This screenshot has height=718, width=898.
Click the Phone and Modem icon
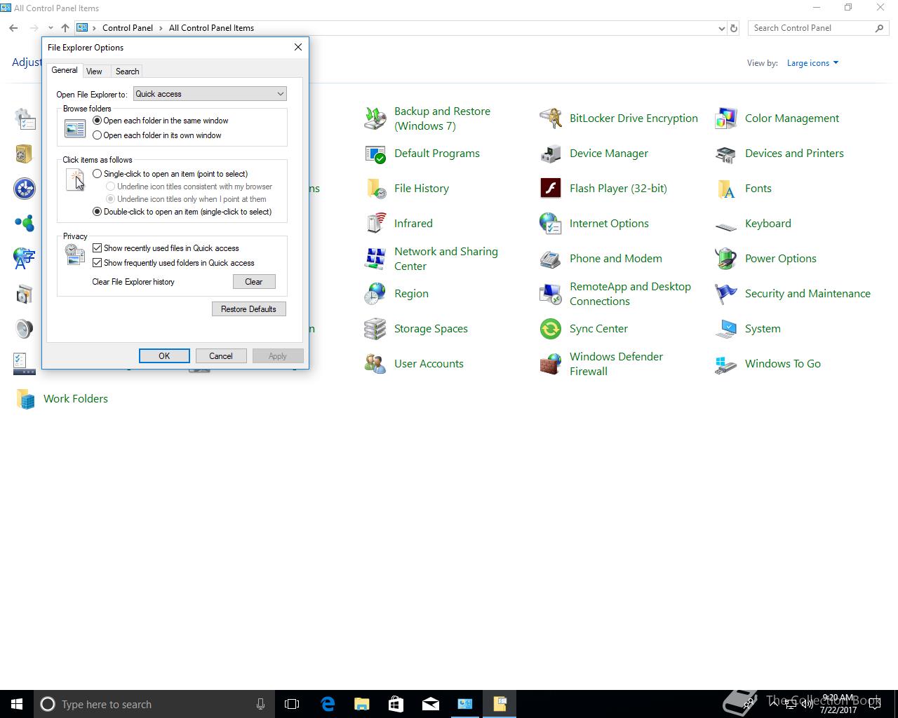(x=551, y=259)
